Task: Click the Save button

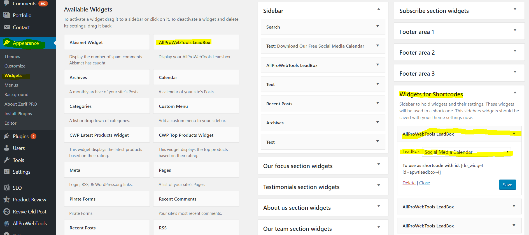Action: click(x=507, y=185)
